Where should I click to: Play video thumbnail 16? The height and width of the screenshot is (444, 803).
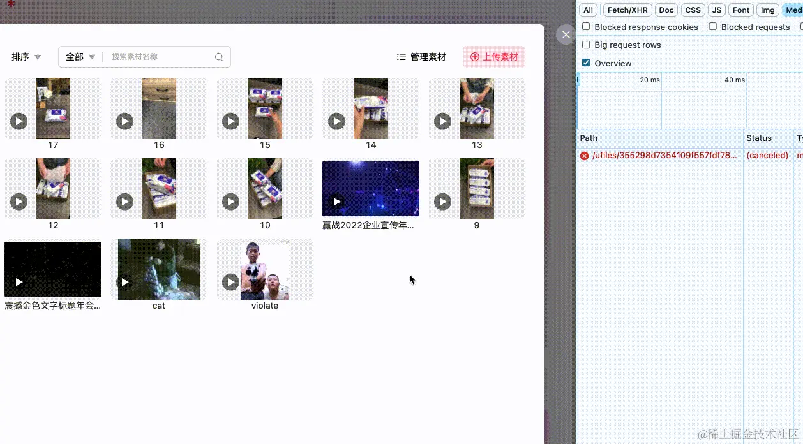click(125, 121)
